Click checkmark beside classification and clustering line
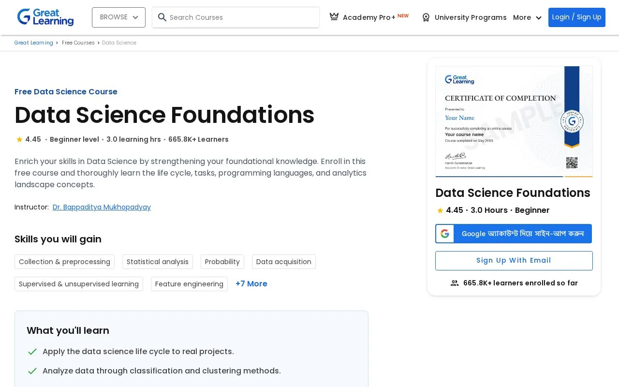This screenshot has height=387, width=619. 32,371
